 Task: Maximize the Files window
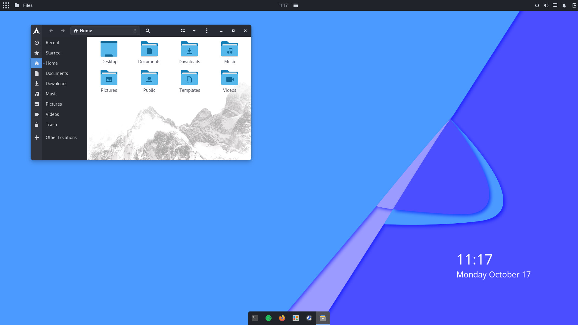(233, 31)
